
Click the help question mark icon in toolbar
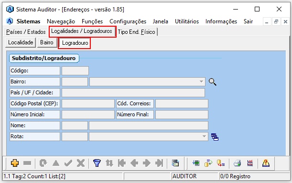tap(266, 163)
